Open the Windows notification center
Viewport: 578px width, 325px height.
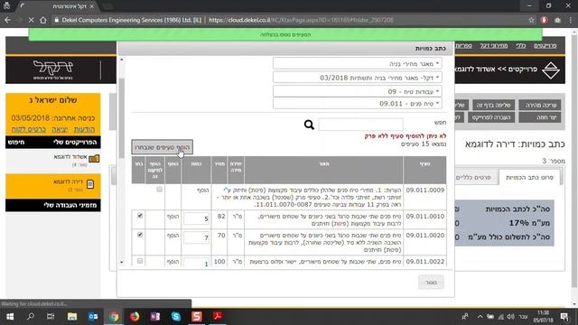tap(564, 317)
